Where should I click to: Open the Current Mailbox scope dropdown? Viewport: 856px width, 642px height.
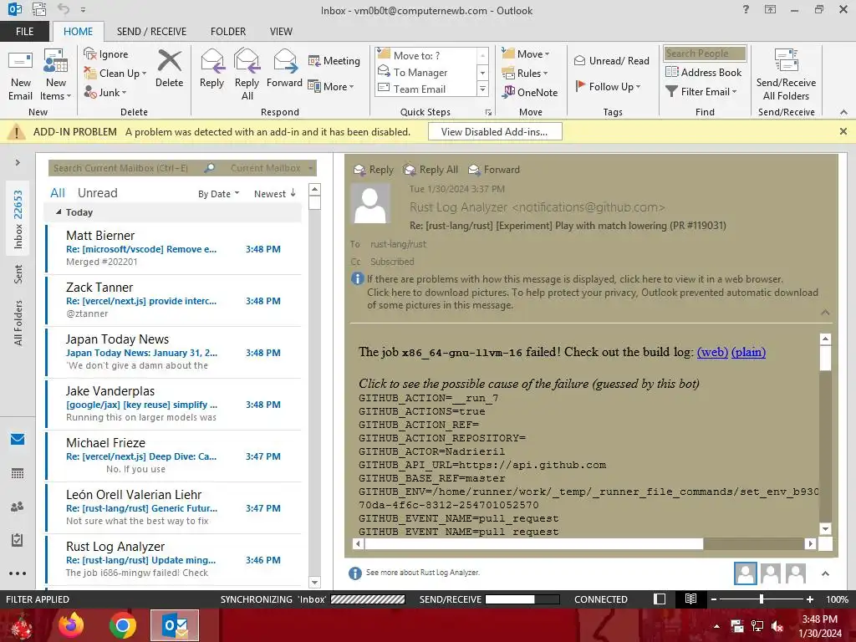272,168
